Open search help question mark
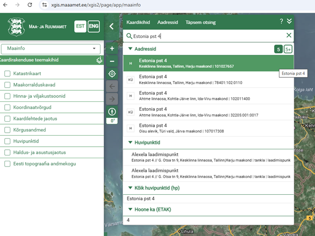Viewport: 315px width, 236px height. coord(282,21)
